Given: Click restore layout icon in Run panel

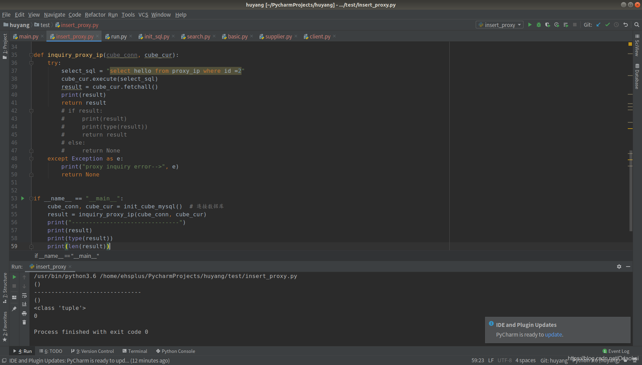Looking at the screenshot, I should [14, 297].
